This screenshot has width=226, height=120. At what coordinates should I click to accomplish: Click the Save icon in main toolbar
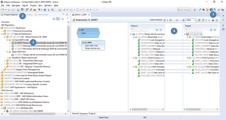[9, 10]
